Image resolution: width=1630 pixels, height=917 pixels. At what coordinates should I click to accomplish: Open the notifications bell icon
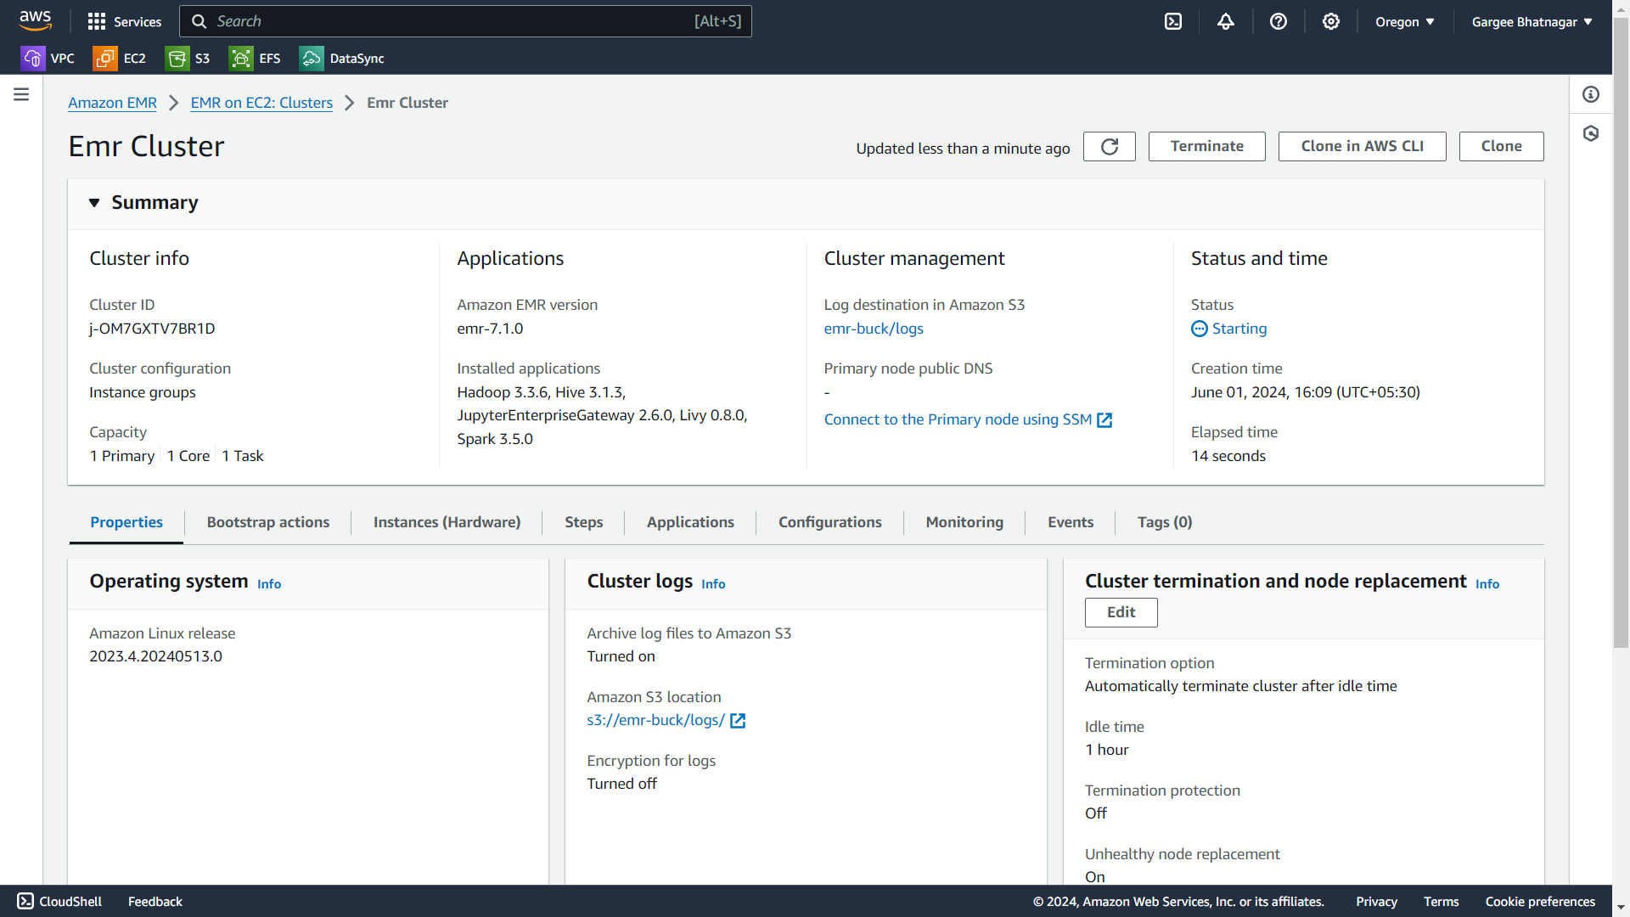click(1226, 21)
